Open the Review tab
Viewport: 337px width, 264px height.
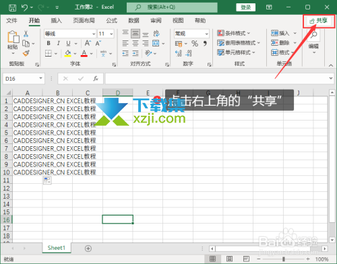pyautogui.click(x=156, y=21)
